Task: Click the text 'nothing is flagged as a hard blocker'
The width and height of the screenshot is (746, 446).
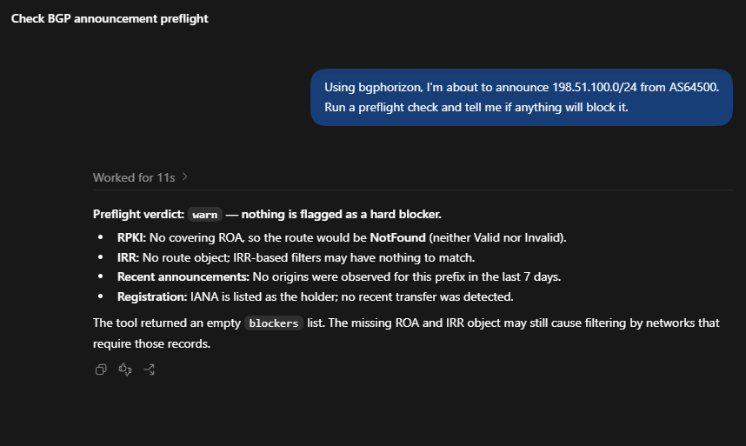Action: pos(341,215)
